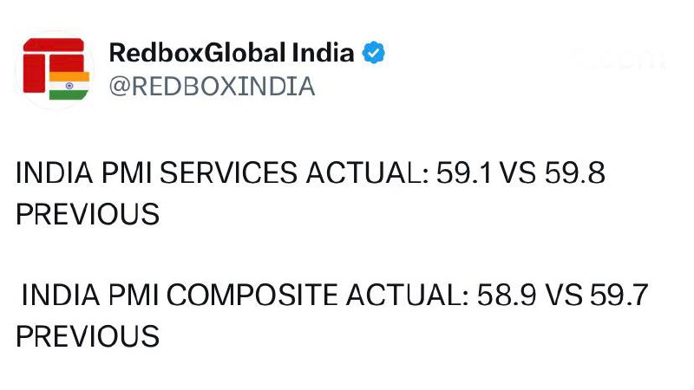The image size is (694, 390).
Task: Click the services previous value 59.8
Action: 575,174
